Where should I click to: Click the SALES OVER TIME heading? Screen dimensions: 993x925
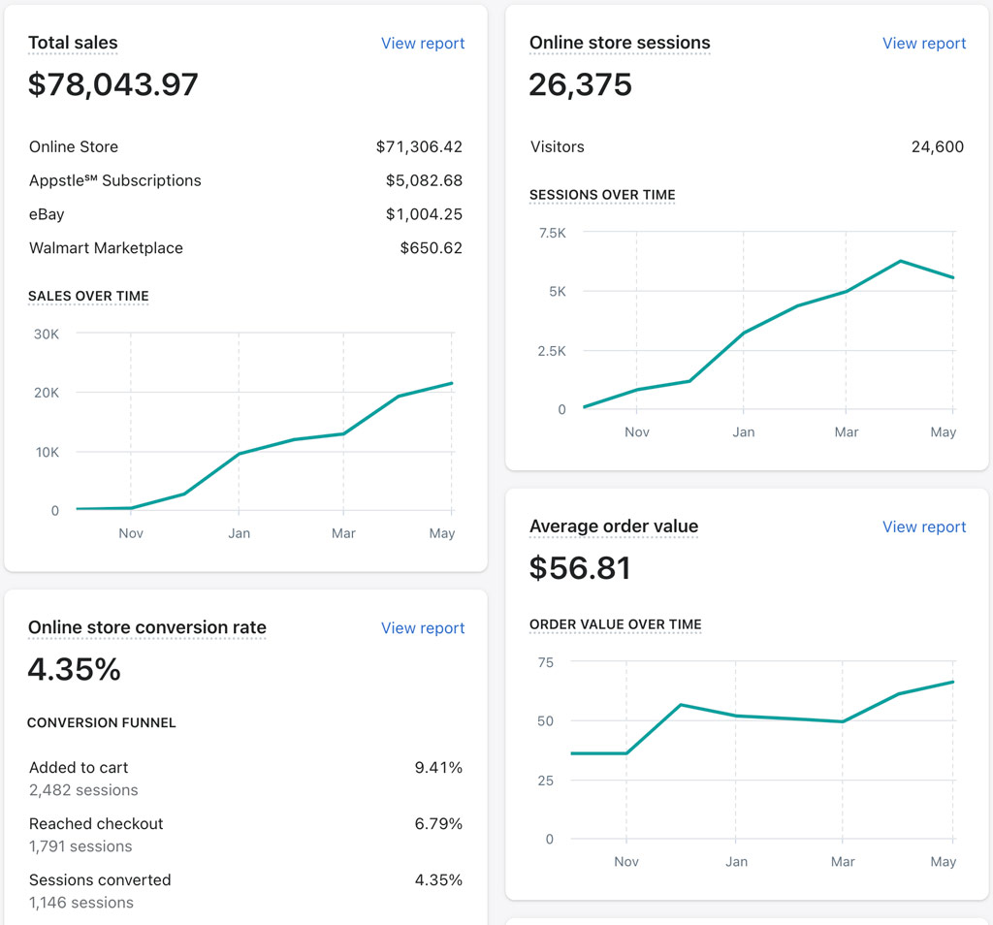[x=88, y=296]
